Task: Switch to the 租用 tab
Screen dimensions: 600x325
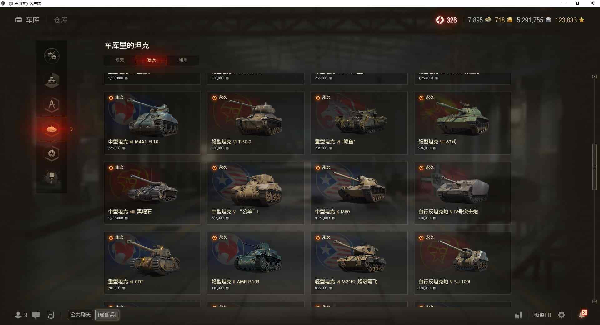Action: 183,60
